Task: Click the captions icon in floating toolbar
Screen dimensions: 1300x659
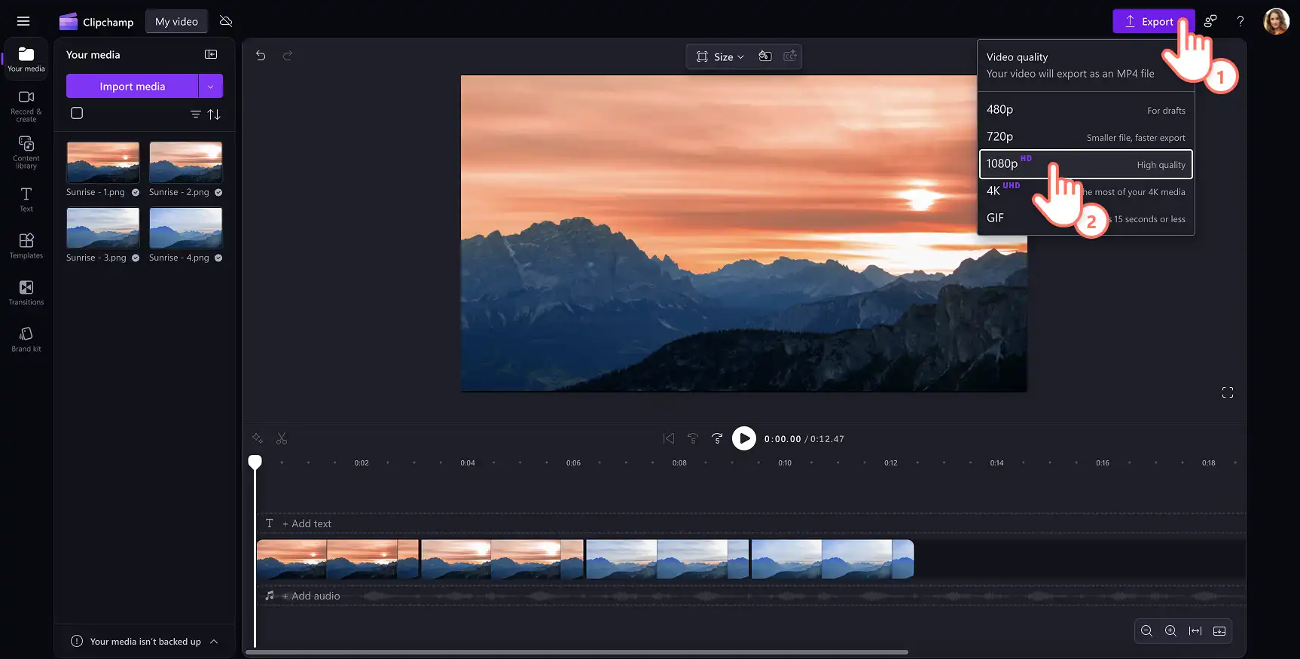Action: tap(790, 56)
